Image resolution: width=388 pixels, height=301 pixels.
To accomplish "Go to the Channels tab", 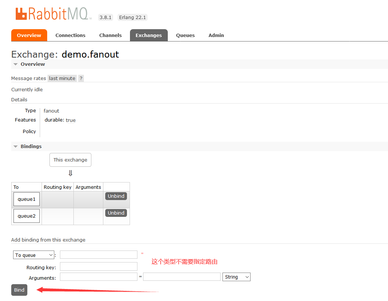I will pyautogui.click(x=110, y=36).
